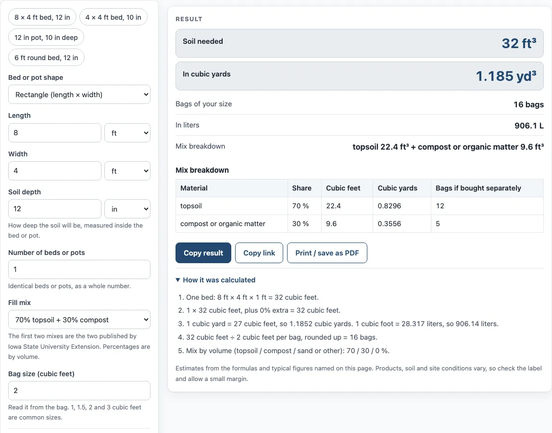
Task: Click the Copy result button
Action: (x=203, y=253)
